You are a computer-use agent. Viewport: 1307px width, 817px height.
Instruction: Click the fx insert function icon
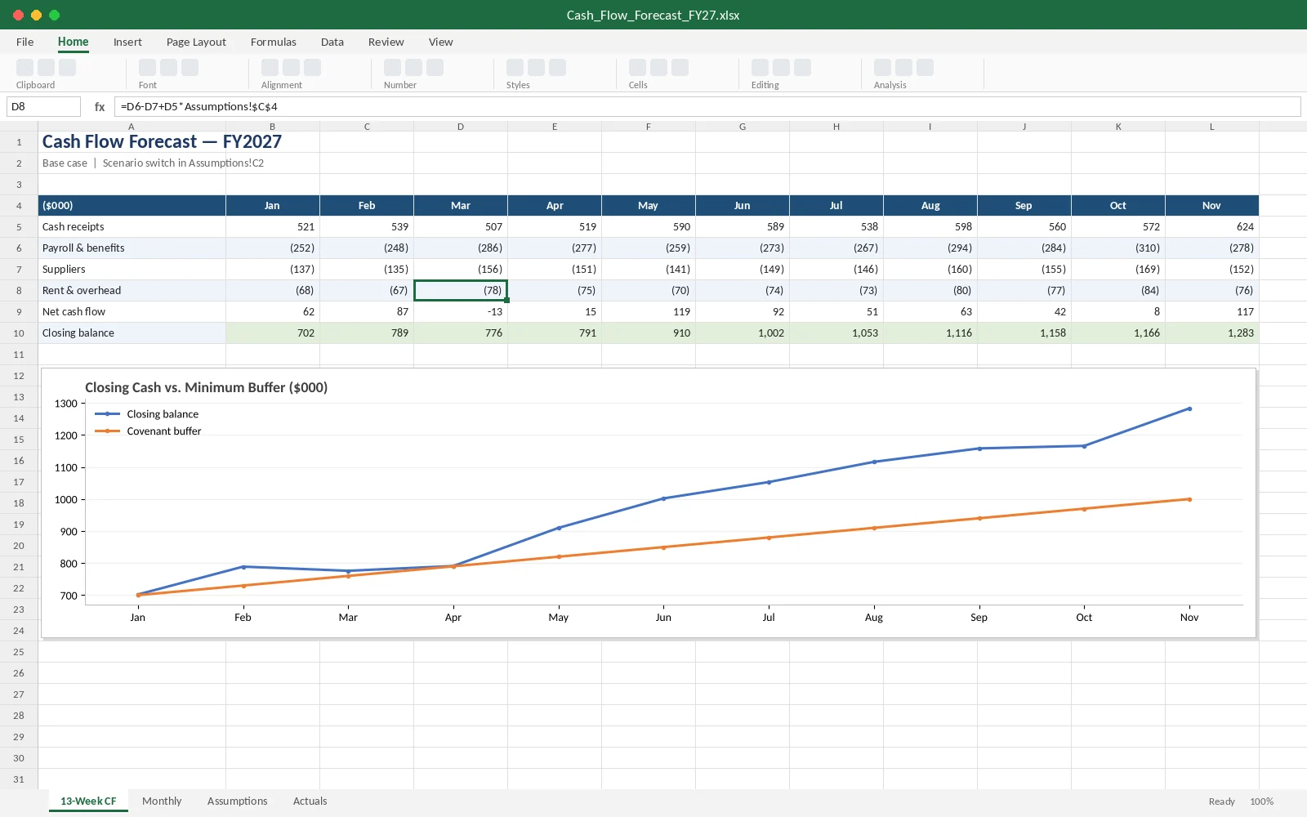100,107
